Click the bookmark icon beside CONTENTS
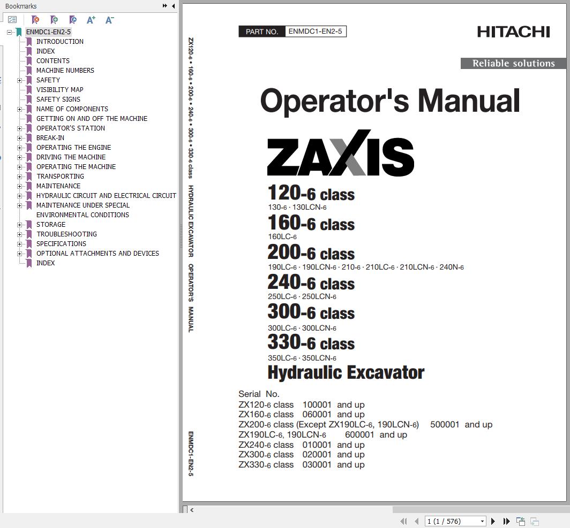The width and height of the screenshot is (570, 528). point(29,60)
